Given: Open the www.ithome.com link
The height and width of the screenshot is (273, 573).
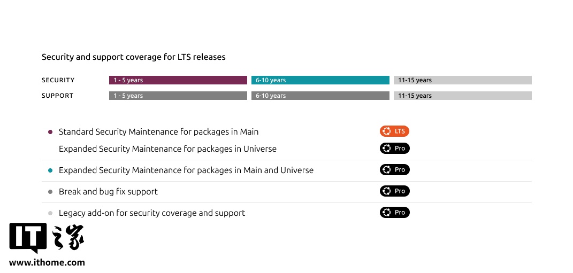Looking at the screenshot, I should click(47, 262).
